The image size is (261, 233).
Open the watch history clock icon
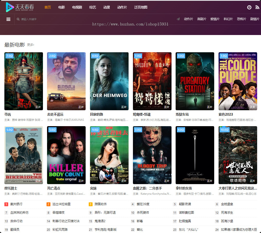[x=249, y=7]
